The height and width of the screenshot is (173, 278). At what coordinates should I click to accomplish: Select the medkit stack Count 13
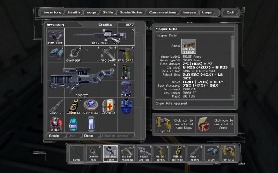[x=108, y=106]
